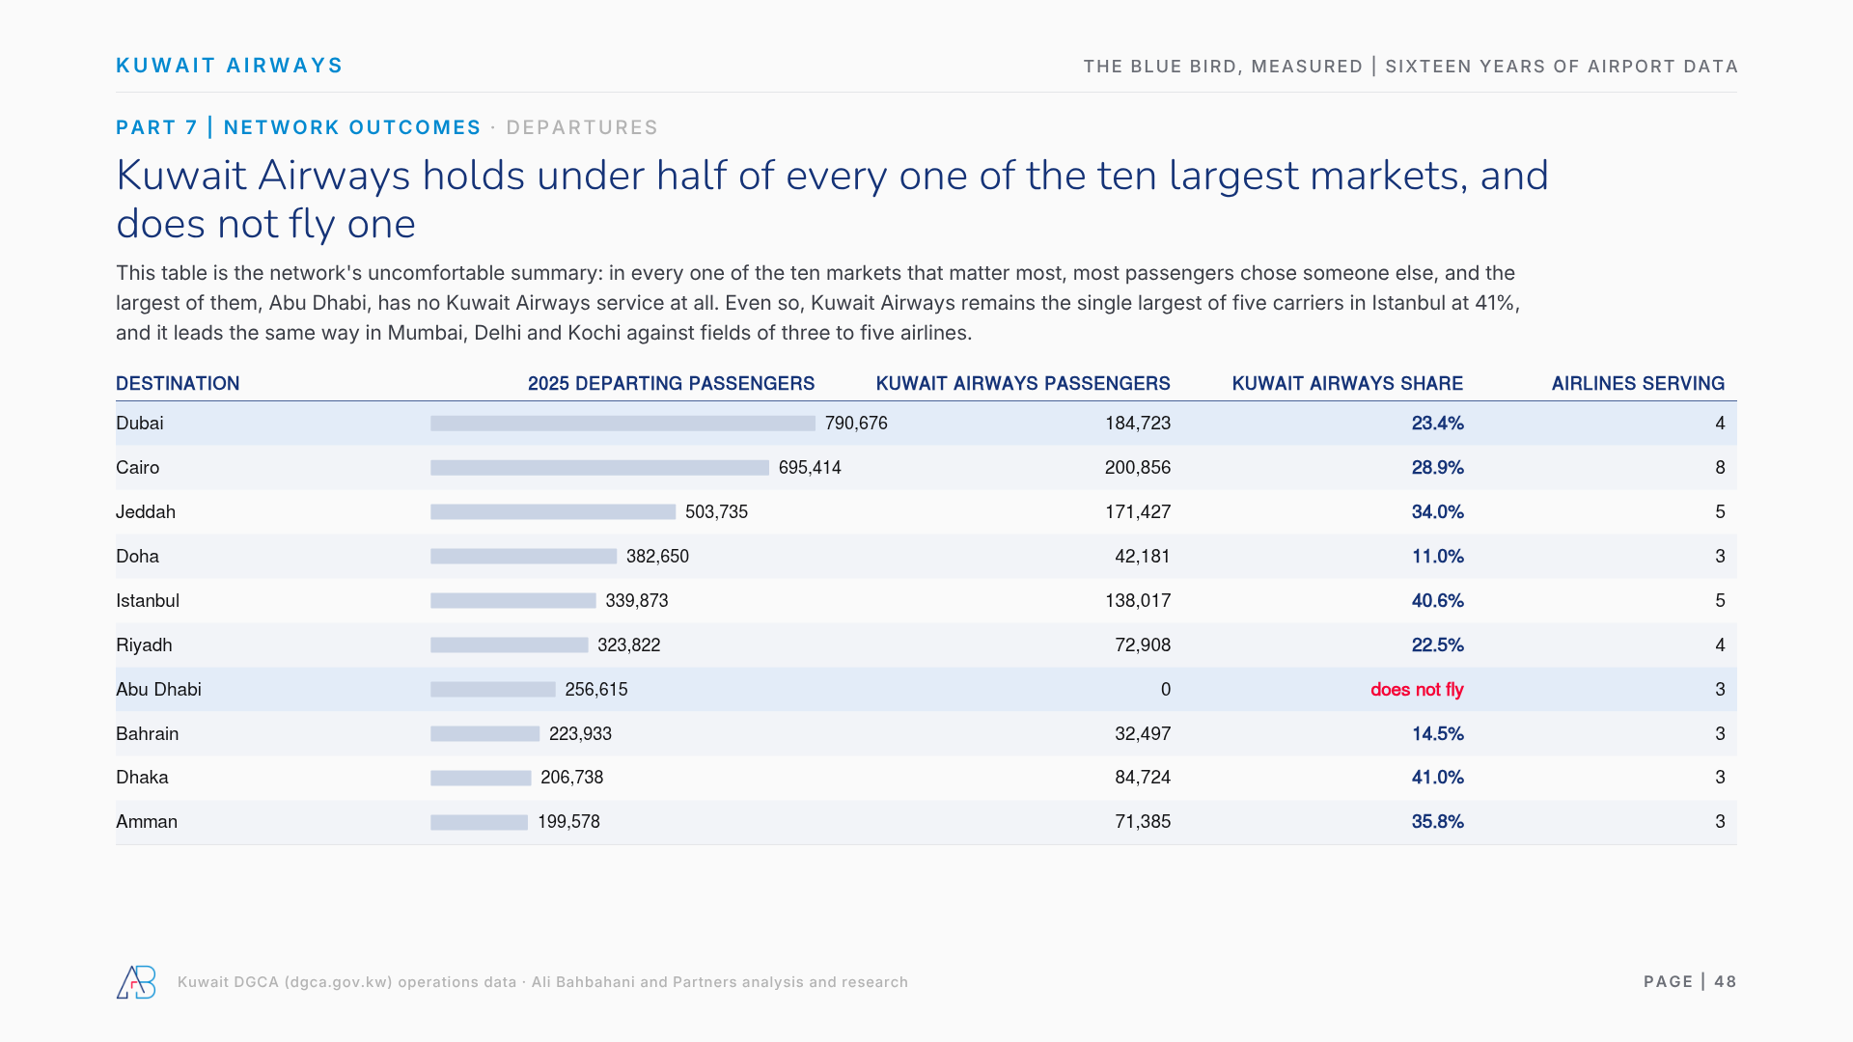Select the Bahrain destination cell
Image resolution: width=1853 pixels, height=1042 pixels.
147,734
